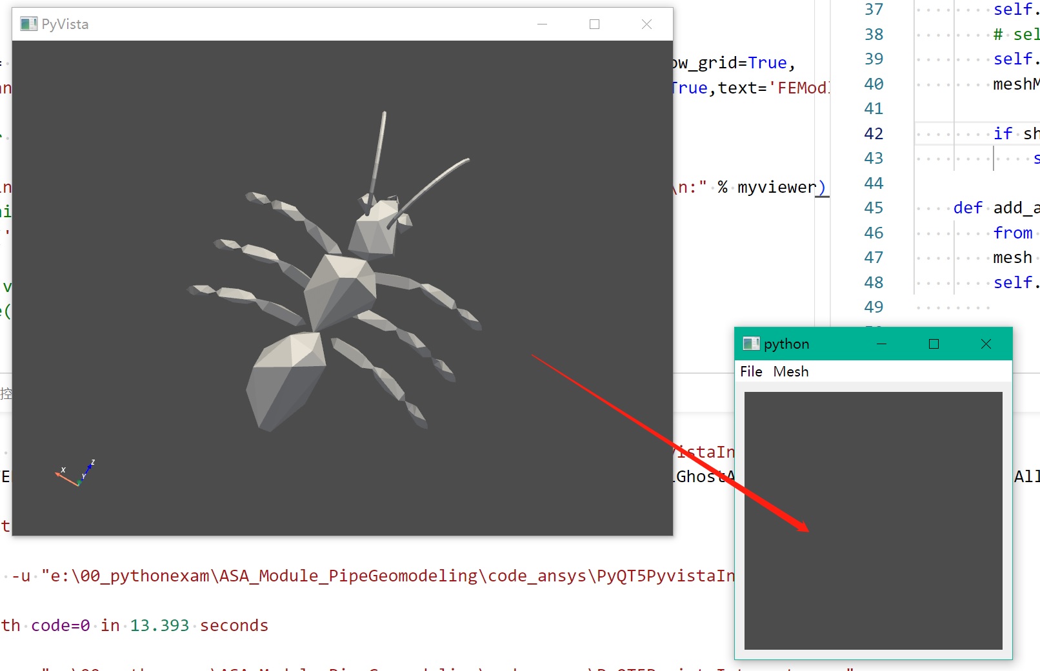Click line number 45 in the editor gutter
The width and height of the screenshot is (1040, 671).
tap(873, 208)
